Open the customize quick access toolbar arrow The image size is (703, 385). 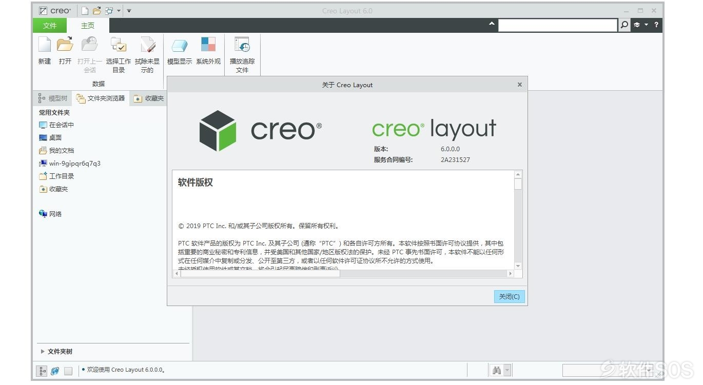click(129, 11)
